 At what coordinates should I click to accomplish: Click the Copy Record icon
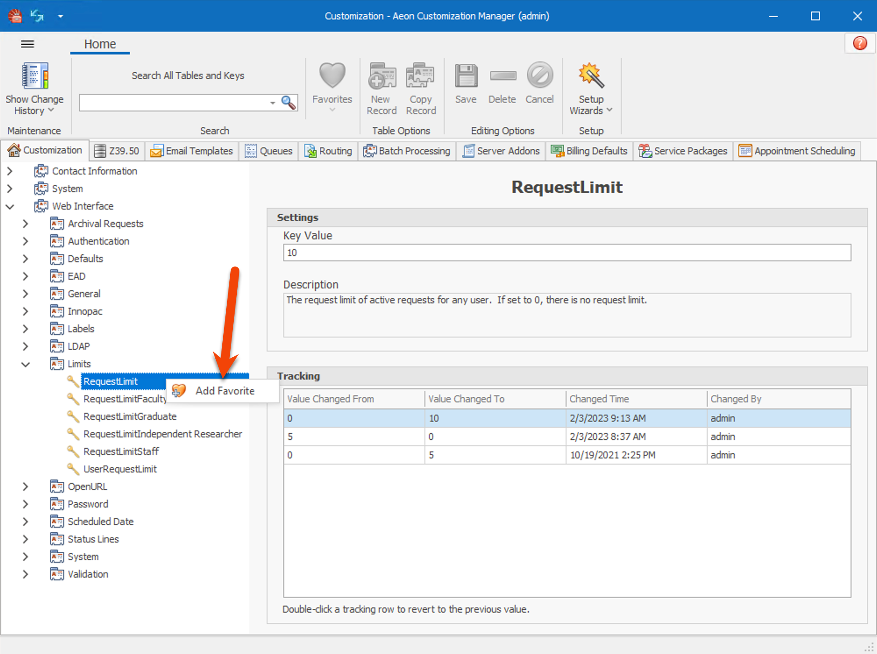click(420, 76)
